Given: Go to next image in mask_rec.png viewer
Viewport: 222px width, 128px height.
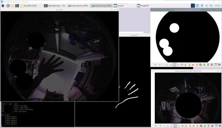Looking at the screenshot, I should click(x=159, y=64).
